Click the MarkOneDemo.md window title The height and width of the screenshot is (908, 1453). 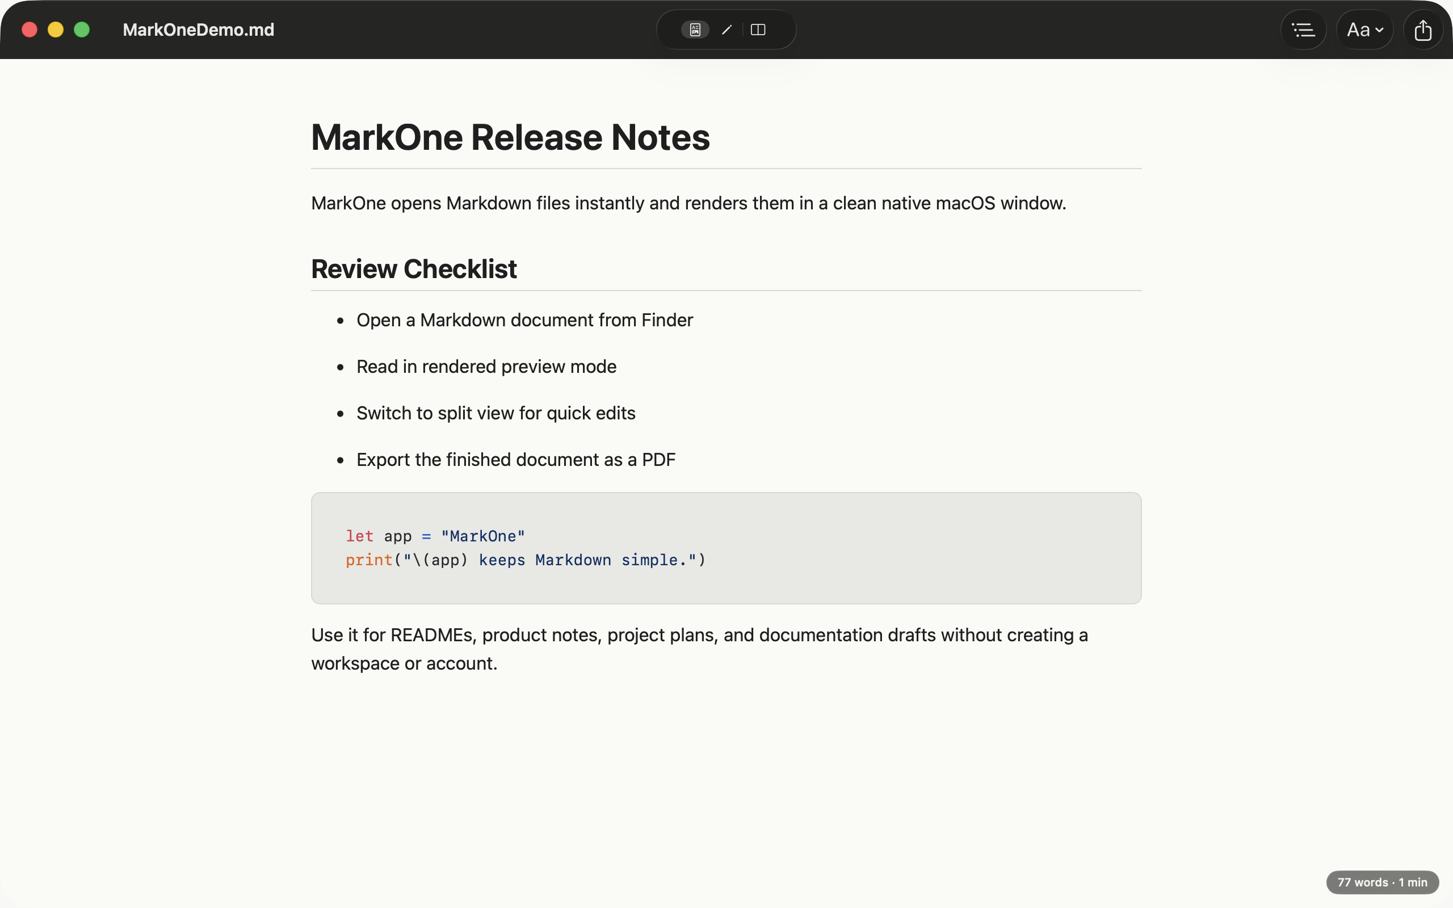(198, 30)
